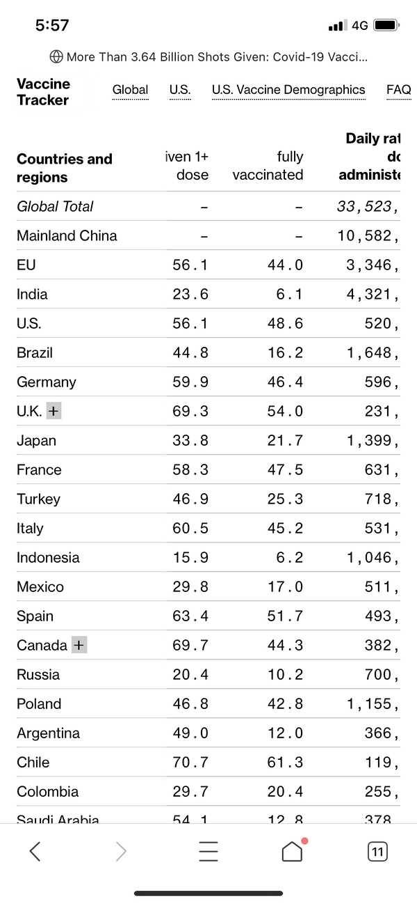Screen dimensions: 417x904
Task: Open the U.S. Vaccine Demographics tab
Action: [288, 90]
